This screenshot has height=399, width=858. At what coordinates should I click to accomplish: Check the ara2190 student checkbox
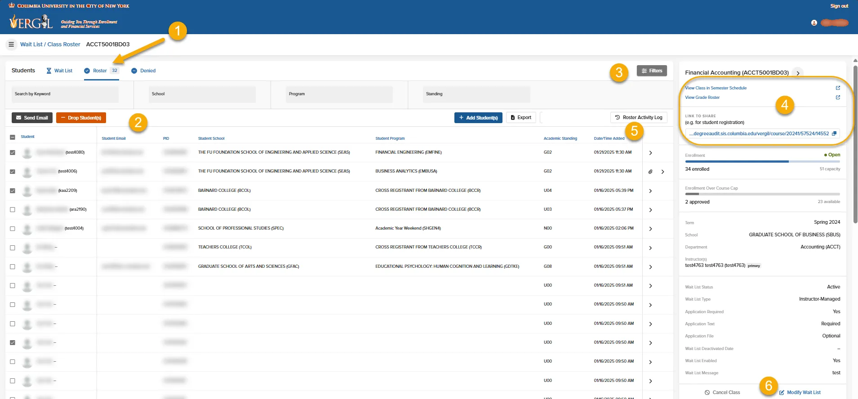pos(13,209)
